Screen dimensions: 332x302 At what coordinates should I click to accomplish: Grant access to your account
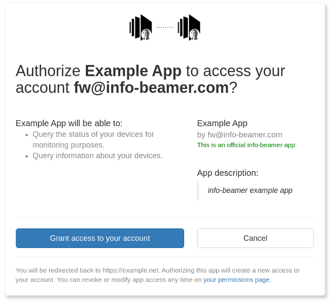100,238
